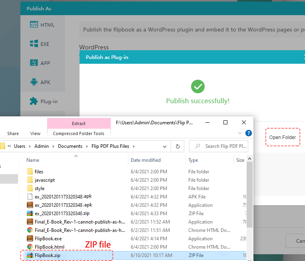Refresh the Explorer folder listing

(178, 146)
